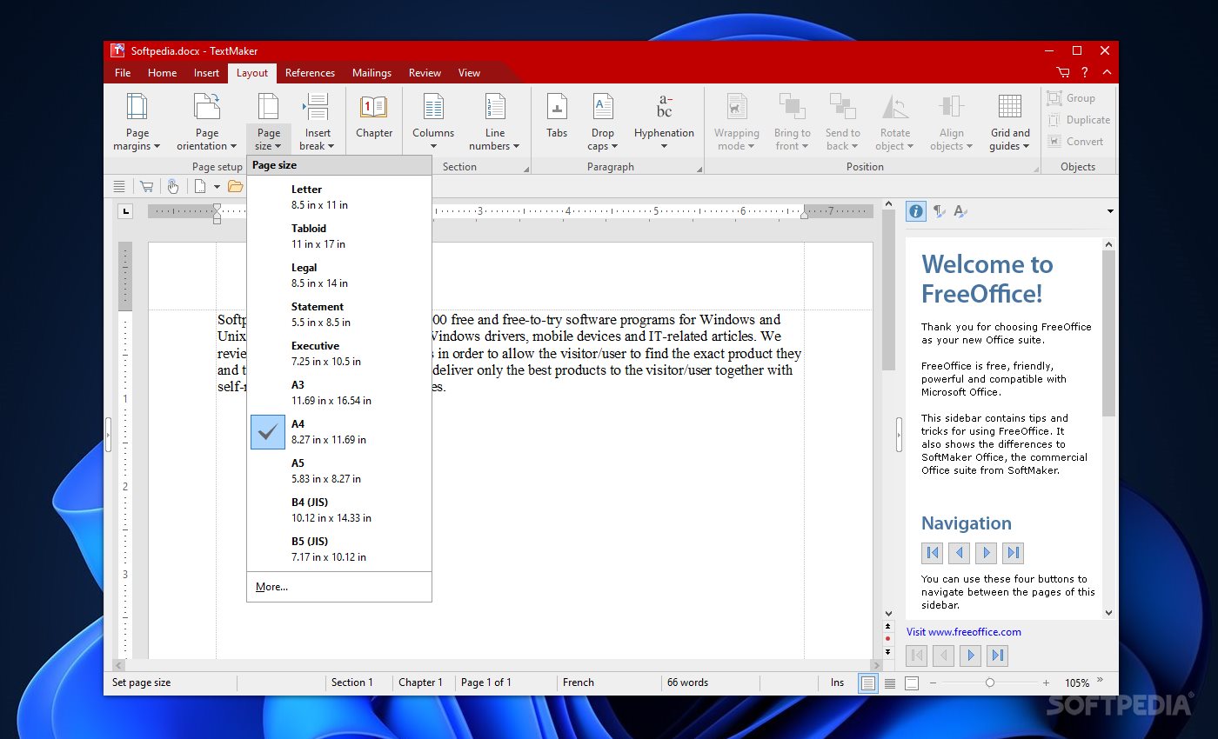Switch the sidebar to character styles icon
1218x739 pixels.
pos(960,210)
